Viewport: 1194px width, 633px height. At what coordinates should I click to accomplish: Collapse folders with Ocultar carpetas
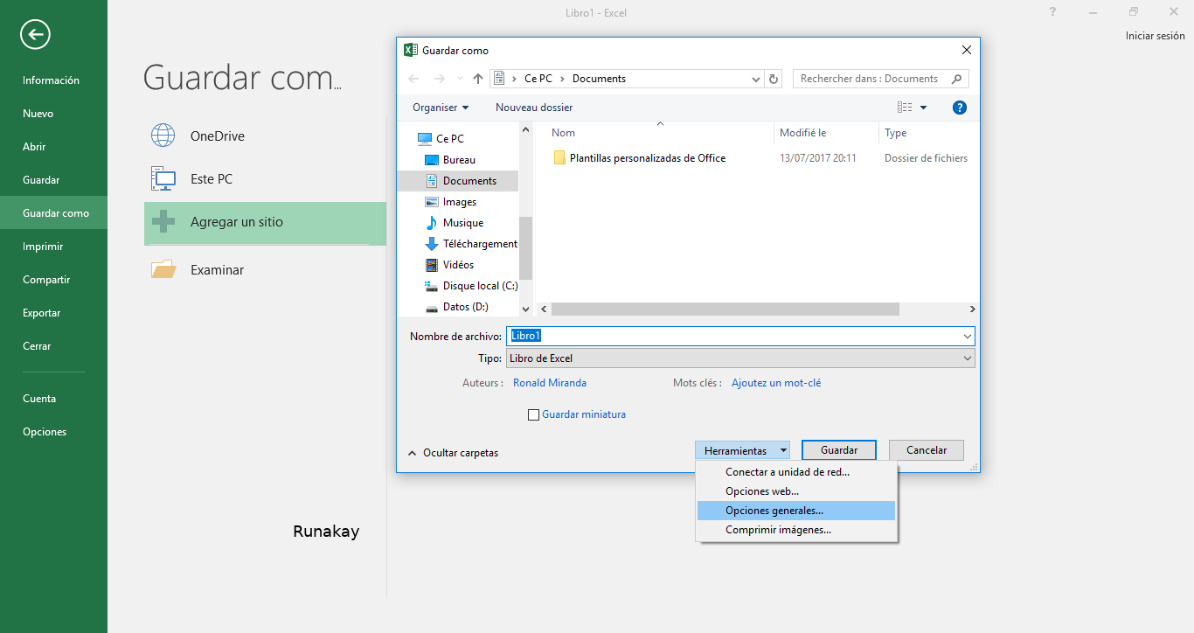point(453,453)
